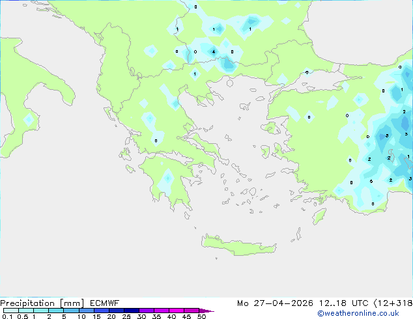This screenshot has width=413, height=319.
Task: Click the 10–15 mm legend swatch
Action: (x=86, y=311)
